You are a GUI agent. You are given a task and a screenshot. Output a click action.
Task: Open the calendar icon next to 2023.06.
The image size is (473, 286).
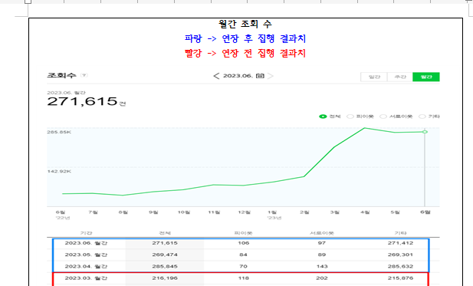(260, 76)
